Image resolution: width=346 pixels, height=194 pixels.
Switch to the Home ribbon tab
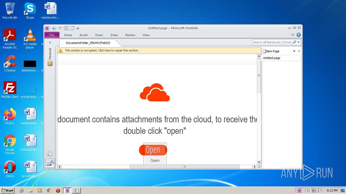(68, 35)
